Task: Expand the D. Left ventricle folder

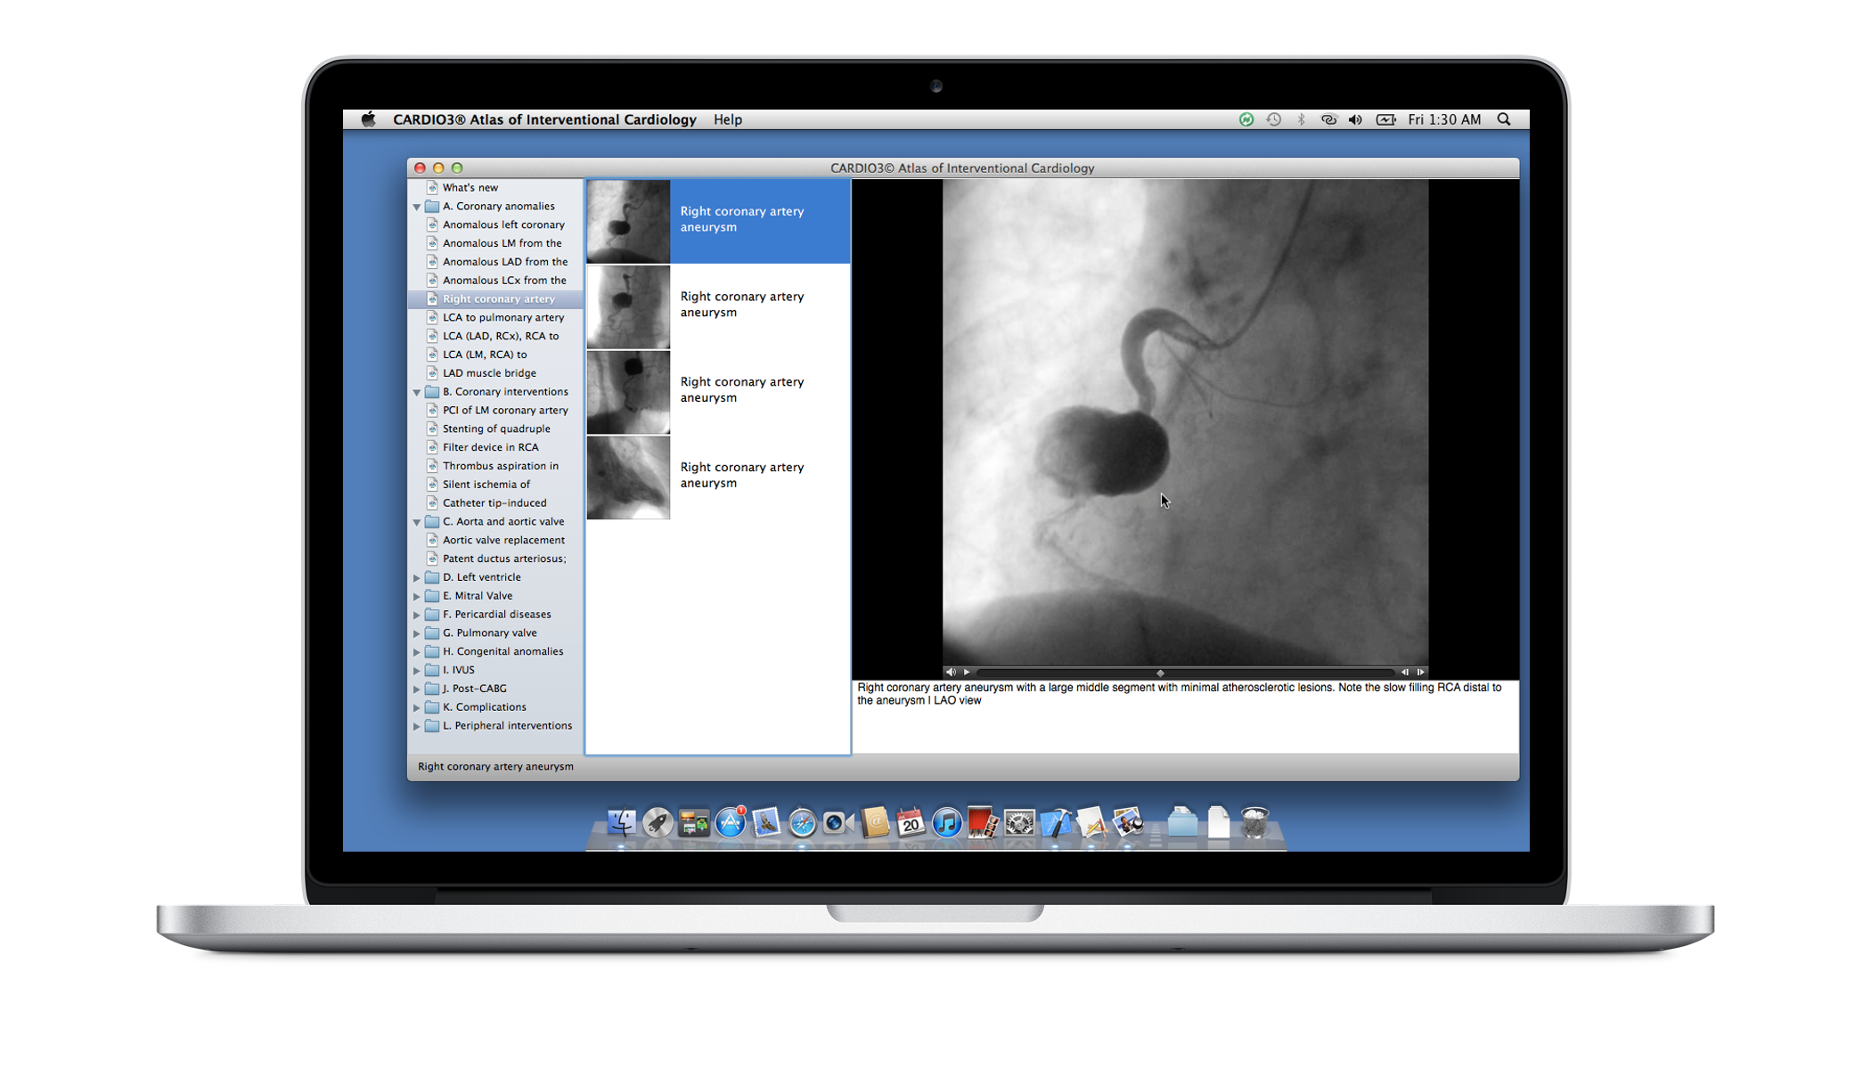Action: [417, 577]
